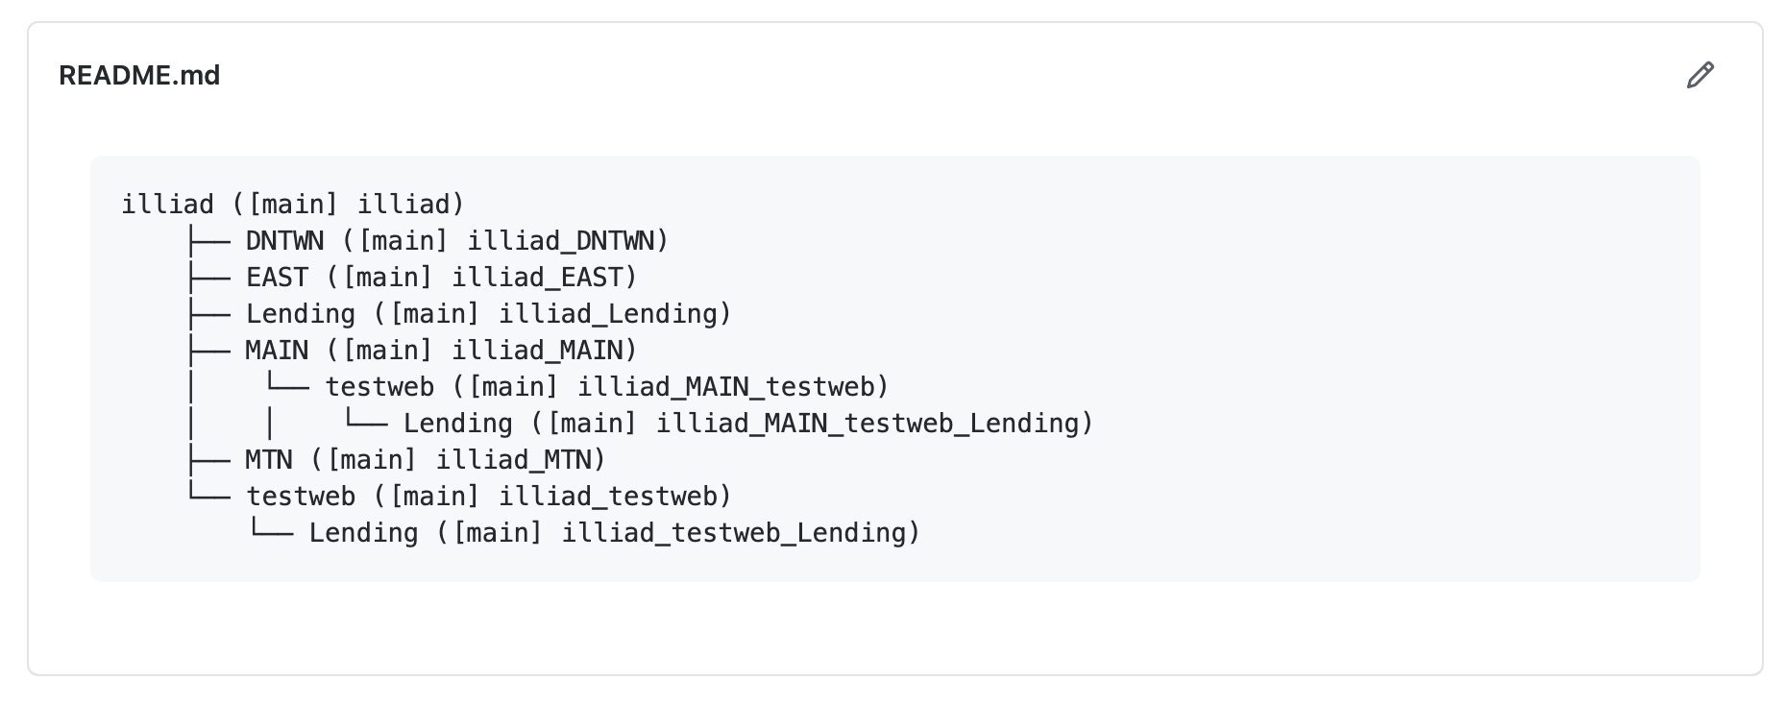Click the README.md file title
The width and height of the screenshot is (1785, 705).
coord(139,75)
